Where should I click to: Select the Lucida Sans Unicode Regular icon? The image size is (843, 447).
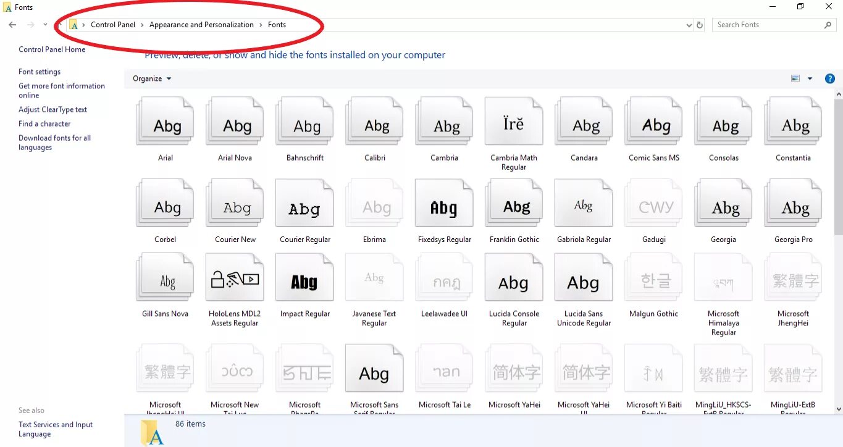(x=584, y=277)
